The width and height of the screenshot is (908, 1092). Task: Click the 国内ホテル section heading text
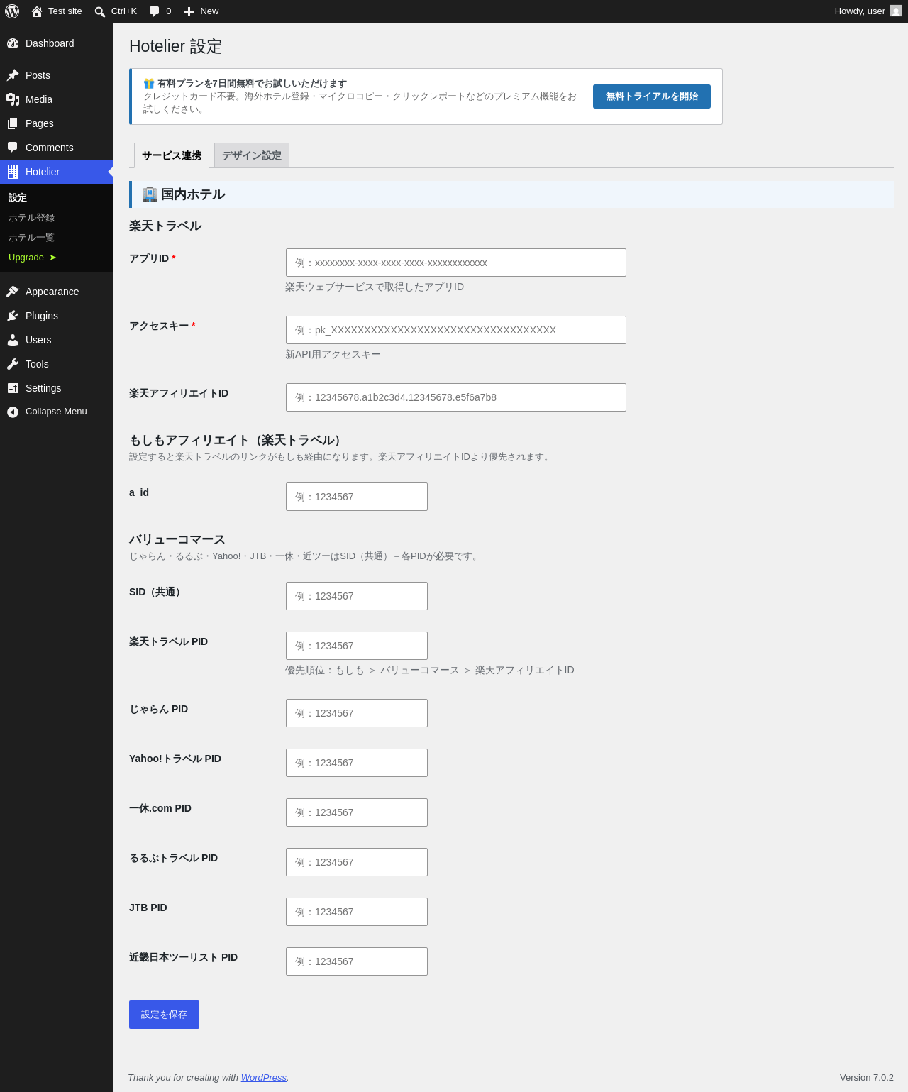coord(193,194)
